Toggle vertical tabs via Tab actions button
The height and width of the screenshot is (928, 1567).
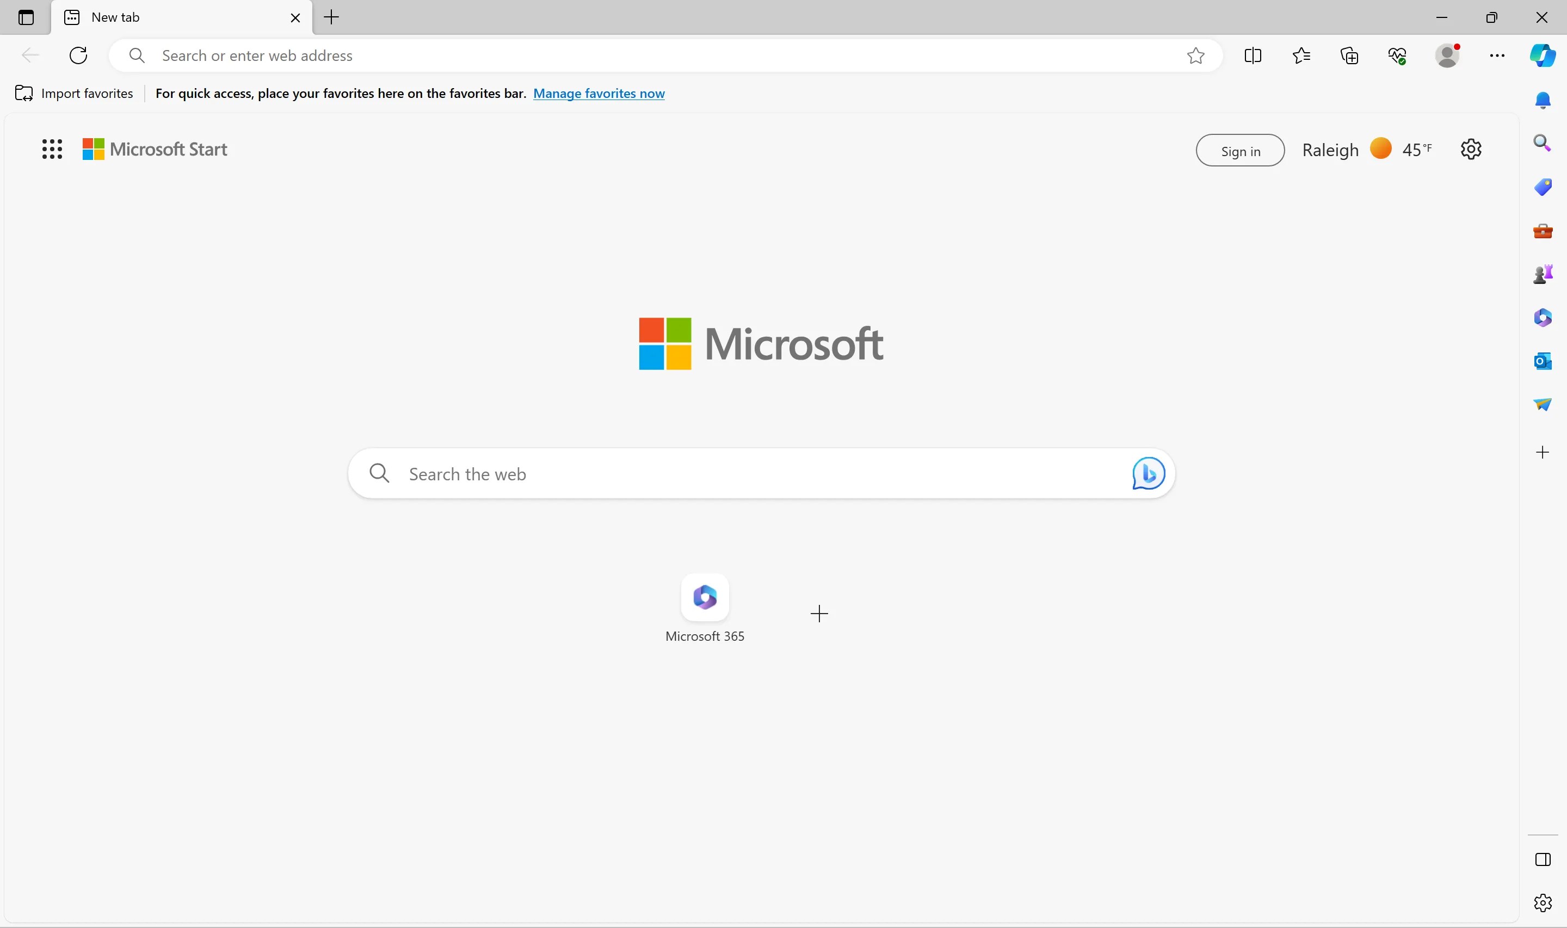26,17
